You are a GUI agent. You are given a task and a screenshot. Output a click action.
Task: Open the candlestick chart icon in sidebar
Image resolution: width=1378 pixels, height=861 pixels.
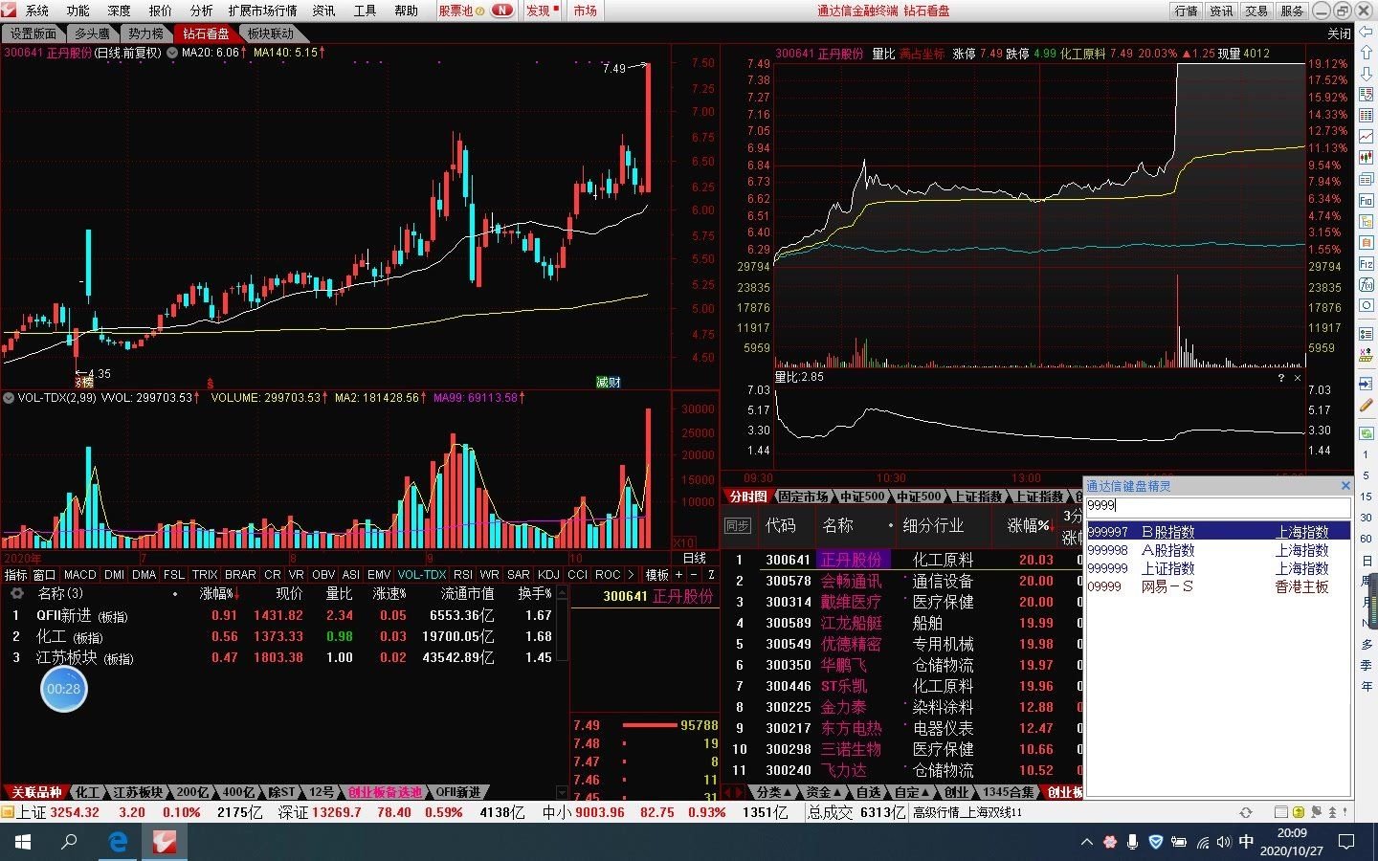pyautogui.click(x=1366, y=158)
